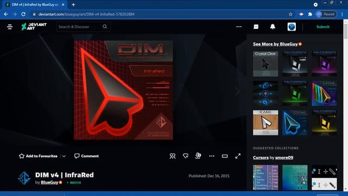Image resolution: width=348 pixels, height=196 pixels.
Task: Open See More by BlueGuy link
Action: pos(275,44)
